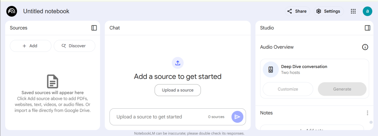Open the account avatar menu
This screenshot has width=378, height=136.
(367, 11)
